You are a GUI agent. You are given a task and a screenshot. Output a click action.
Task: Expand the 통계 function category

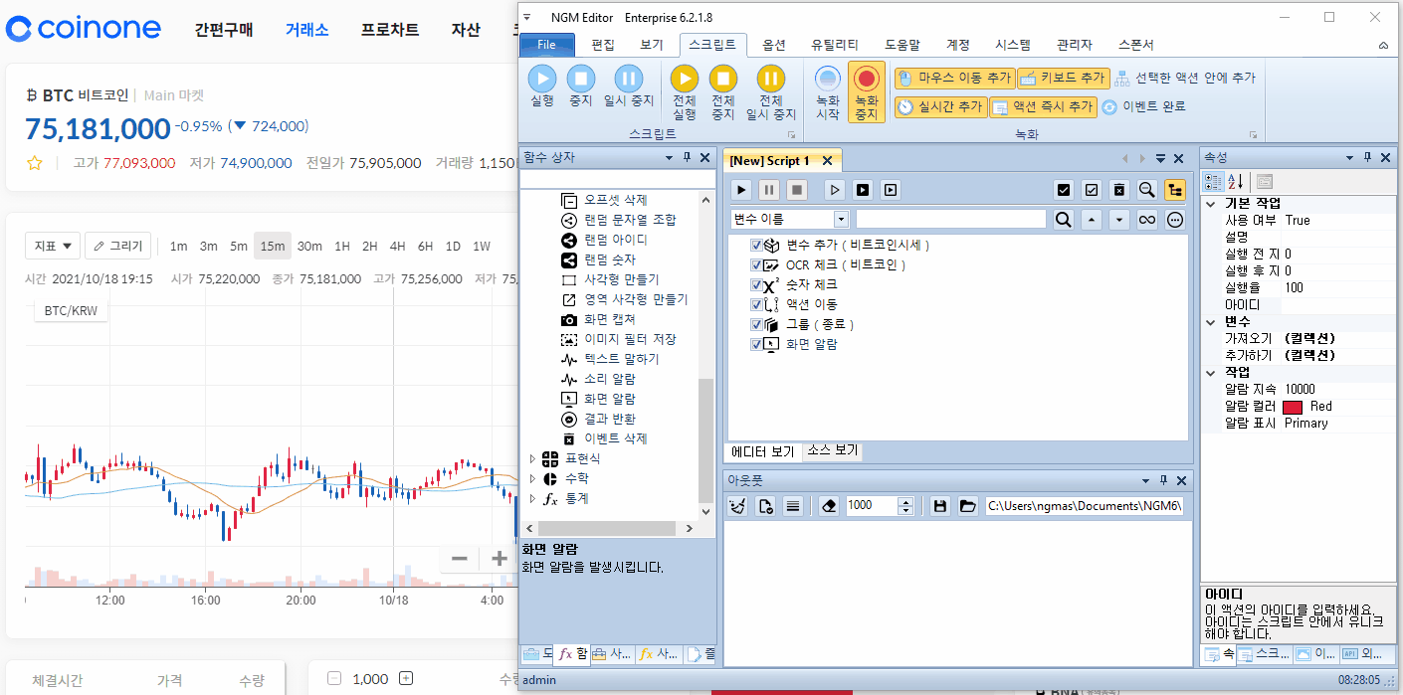(x=532, y=498)
